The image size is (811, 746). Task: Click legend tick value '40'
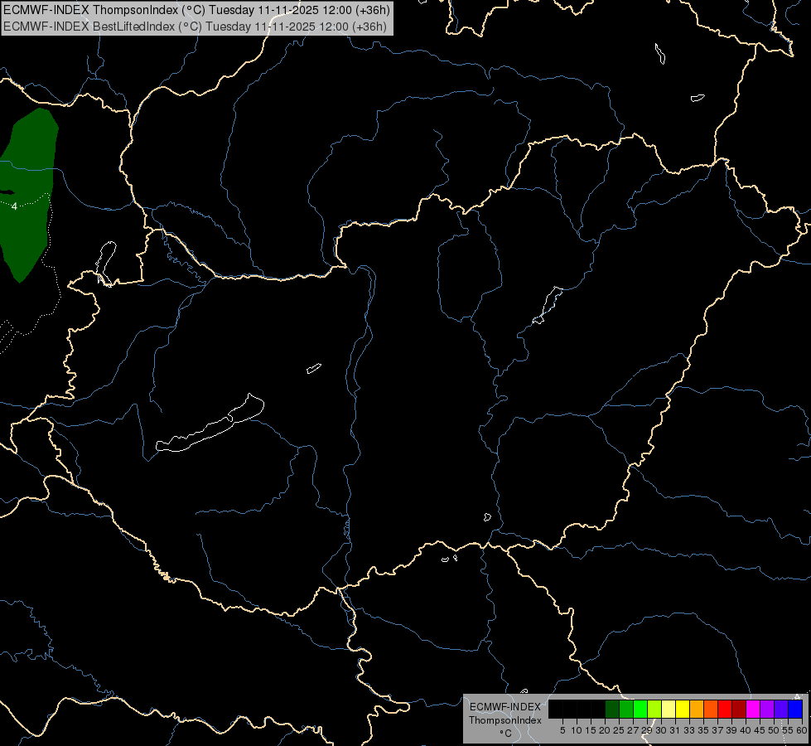746,730
